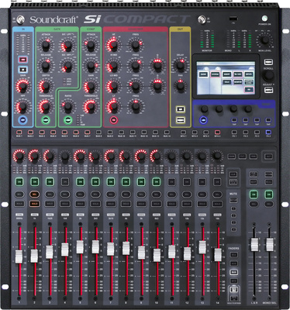Click the MON LEVEL knob
The width and height of the screenshot is (290, 310).
[264, 40]
